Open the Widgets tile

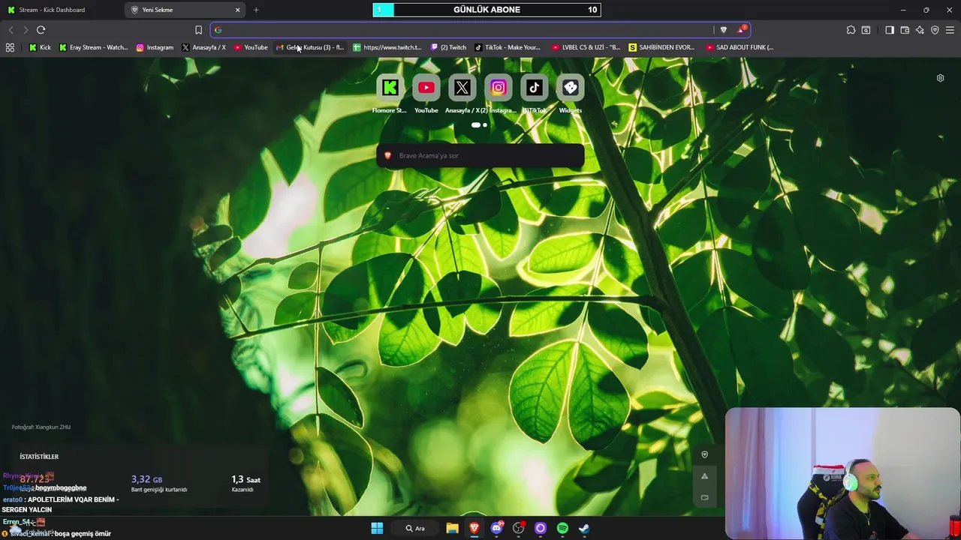[570, 88]
